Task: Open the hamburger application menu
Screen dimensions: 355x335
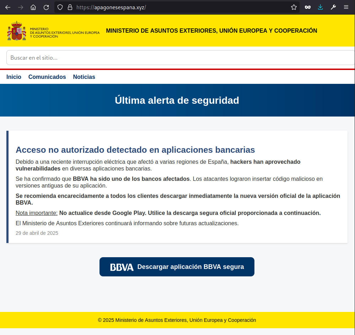Action: click(x=346, y=7)
